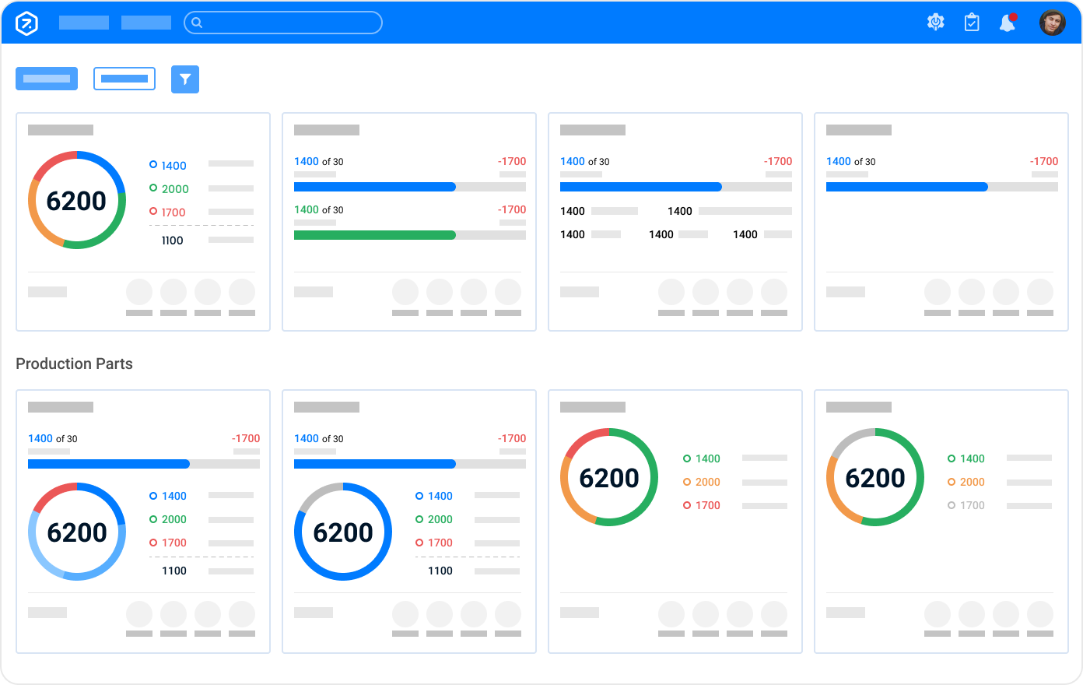Select the second navigation item in the header
The image size is (1083, 685).
[x=145, y=23]
